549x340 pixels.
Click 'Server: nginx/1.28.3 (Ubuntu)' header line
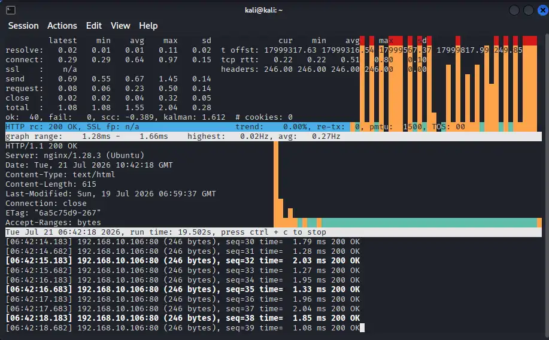75,155
